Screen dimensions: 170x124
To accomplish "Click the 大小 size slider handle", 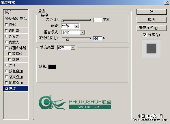I will pos(62,21).
